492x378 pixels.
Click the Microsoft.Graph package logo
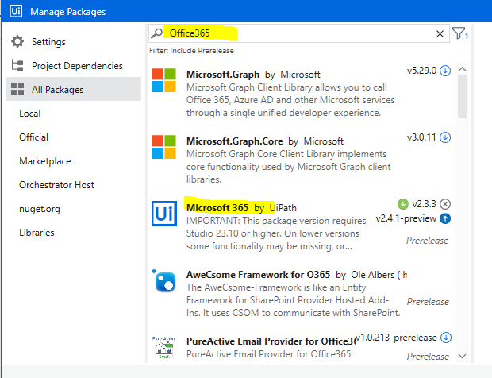[x=164, y=81]
